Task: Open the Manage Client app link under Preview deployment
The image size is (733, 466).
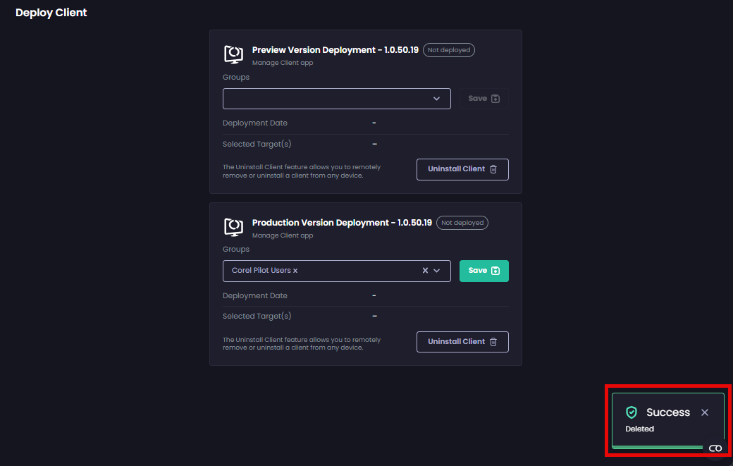Action: (282, 63)
